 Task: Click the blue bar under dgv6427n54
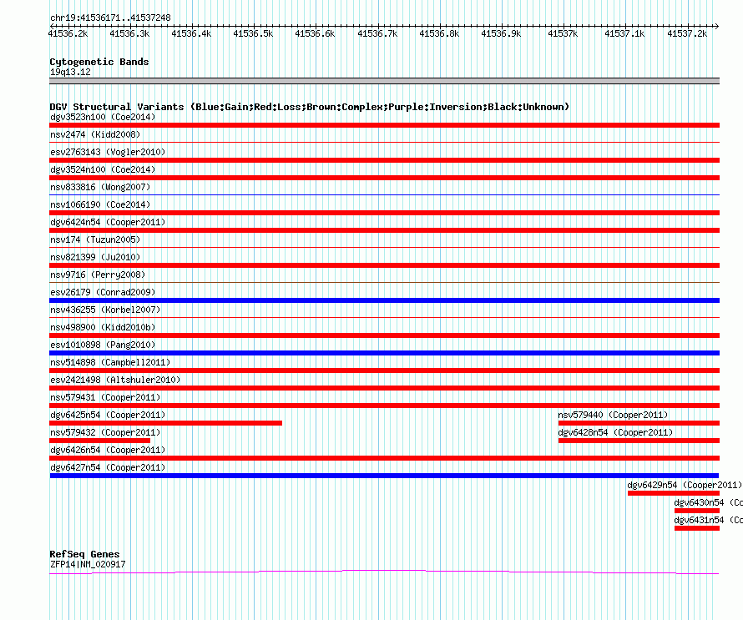(x=384, y=476)
